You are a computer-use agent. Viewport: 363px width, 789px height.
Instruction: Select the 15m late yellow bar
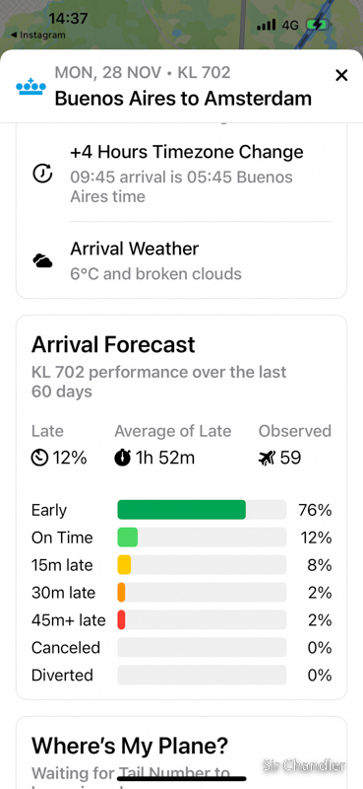click(x=202, y=564)
